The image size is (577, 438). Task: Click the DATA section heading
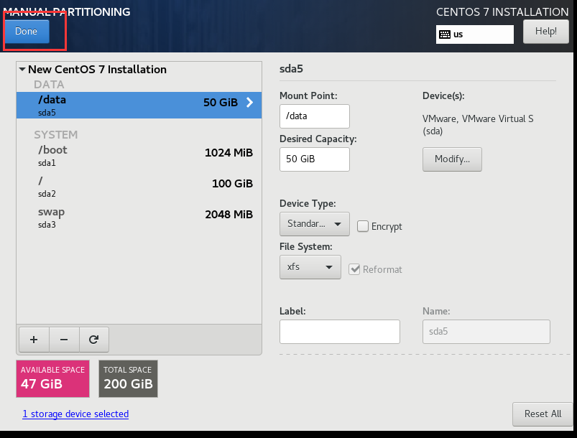point(49,85)
